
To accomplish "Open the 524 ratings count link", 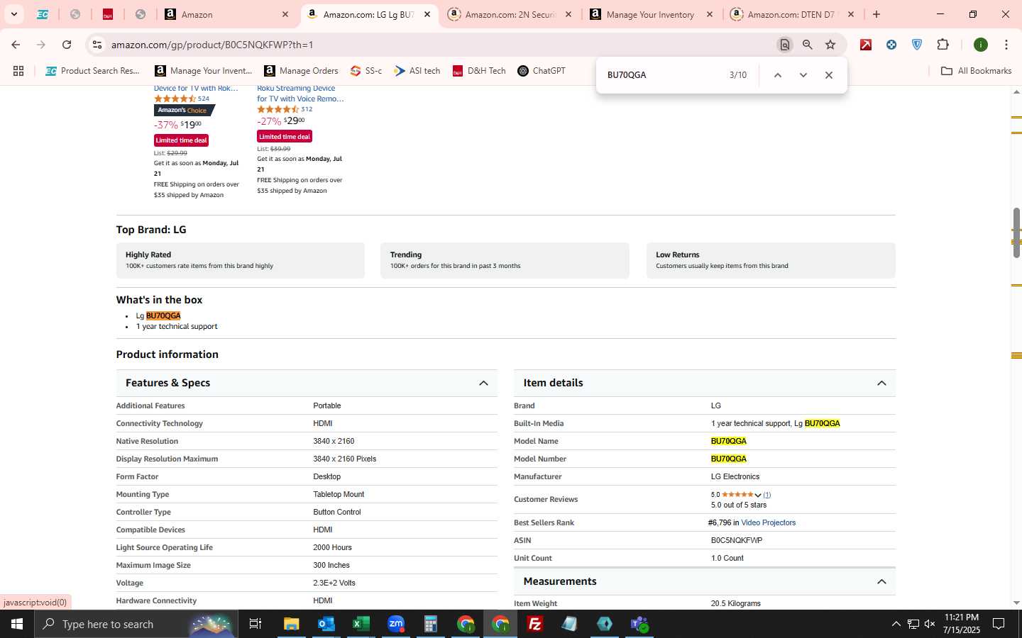I will click(204, 99).
